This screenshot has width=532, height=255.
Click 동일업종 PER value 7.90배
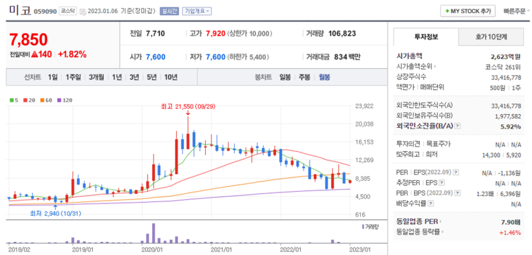point(511,222)
